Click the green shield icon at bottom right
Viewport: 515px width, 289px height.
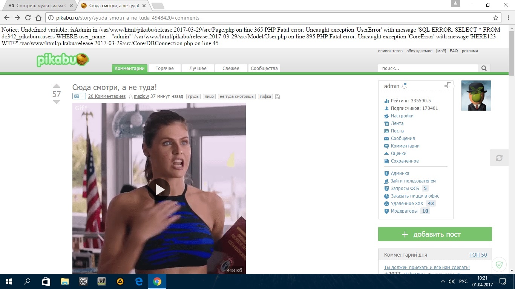coord(499,265)
